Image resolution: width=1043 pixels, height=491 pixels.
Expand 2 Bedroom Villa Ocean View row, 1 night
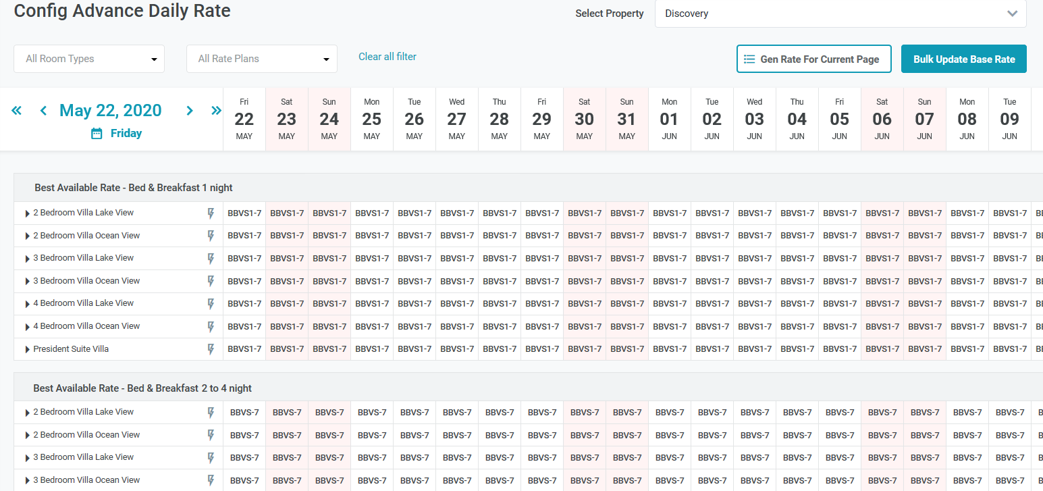tap(28, 236)
